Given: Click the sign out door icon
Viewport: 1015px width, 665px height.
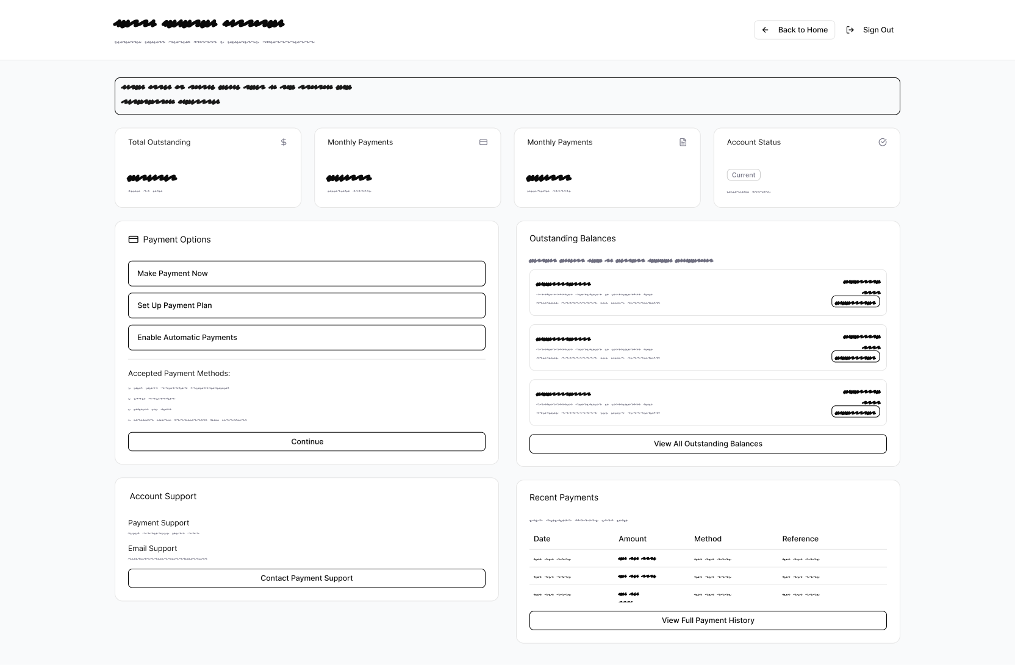Looking at the screenshot, I should (850, 30).
